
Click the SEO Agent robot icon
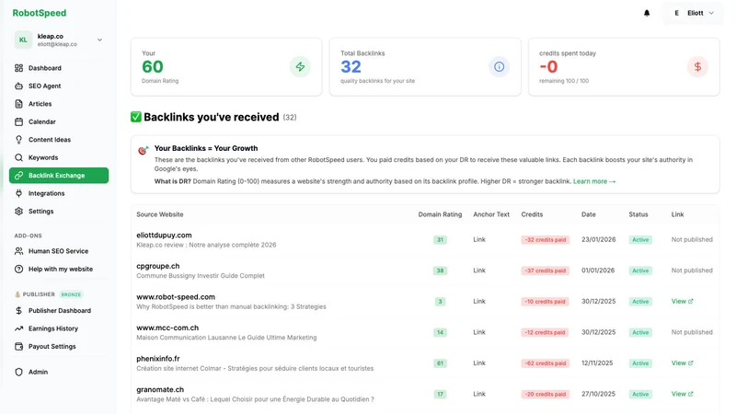pyautogui.click(x=18, y=86)
